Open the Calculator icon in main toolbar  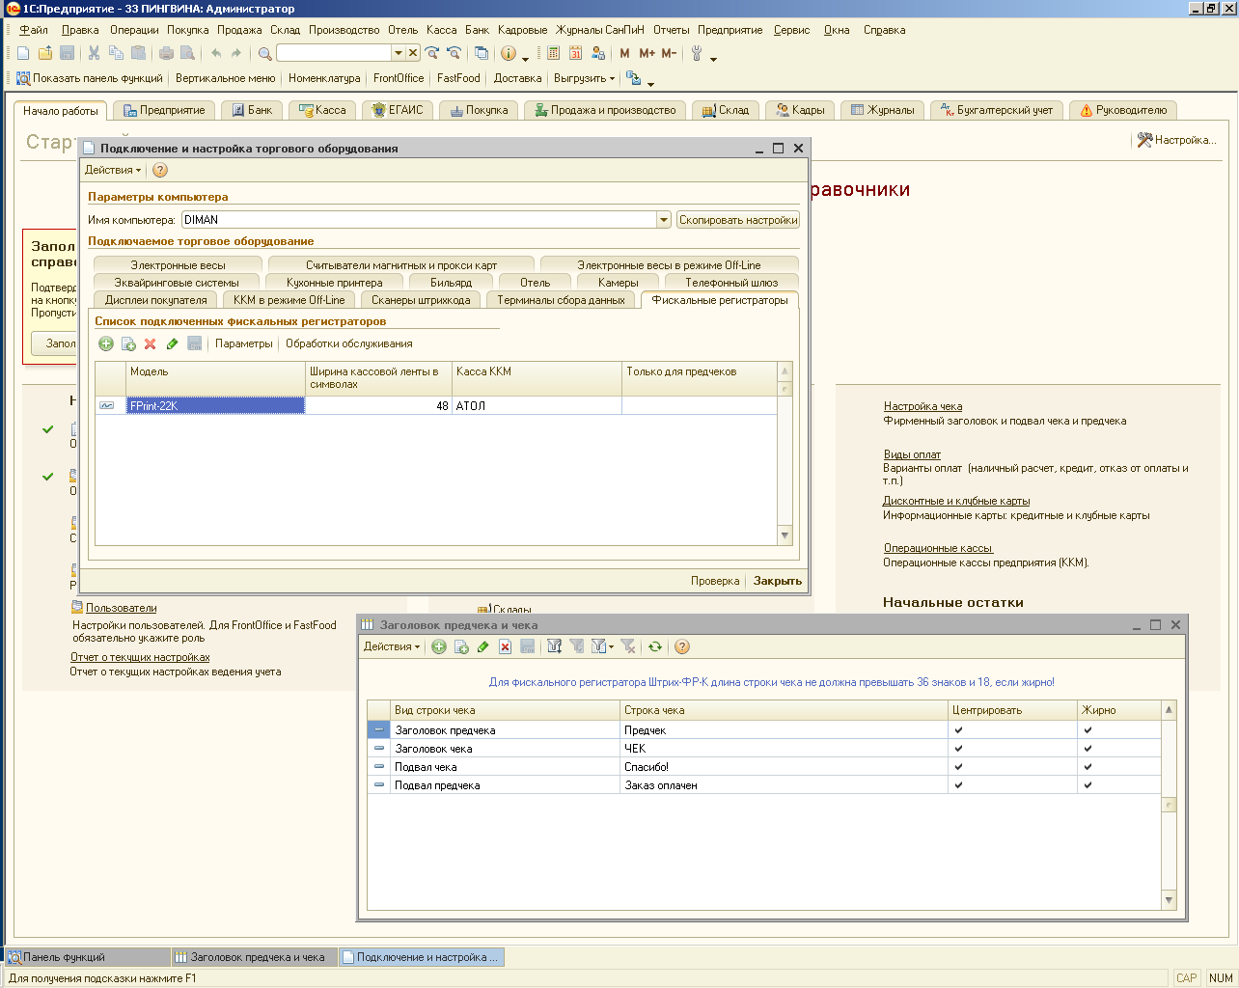(x=554, y=53)
